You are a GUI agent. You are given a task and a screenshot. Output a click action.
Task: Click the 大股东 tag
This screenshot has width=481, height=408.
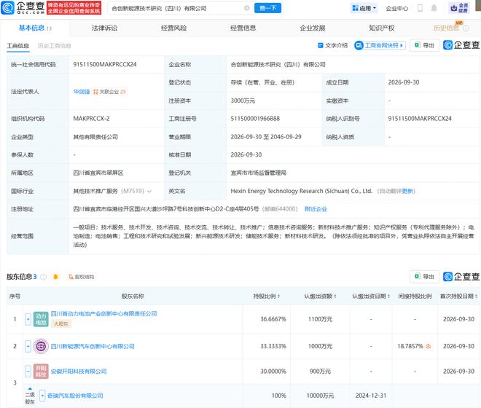[61, 324]
